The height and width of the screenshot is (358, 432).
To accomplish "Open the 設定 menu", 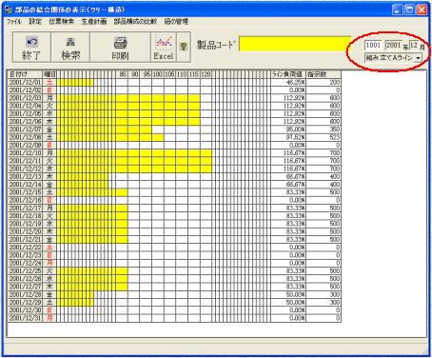I will 35,22.
